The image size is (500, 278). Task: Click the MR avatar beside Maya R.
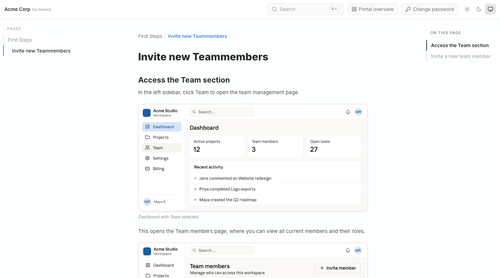[147, 202]
